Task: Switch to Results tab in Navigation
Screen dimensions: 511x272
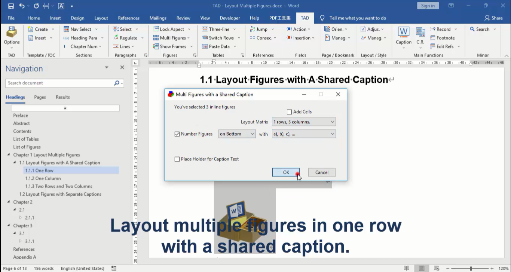Action: (63, 97)
